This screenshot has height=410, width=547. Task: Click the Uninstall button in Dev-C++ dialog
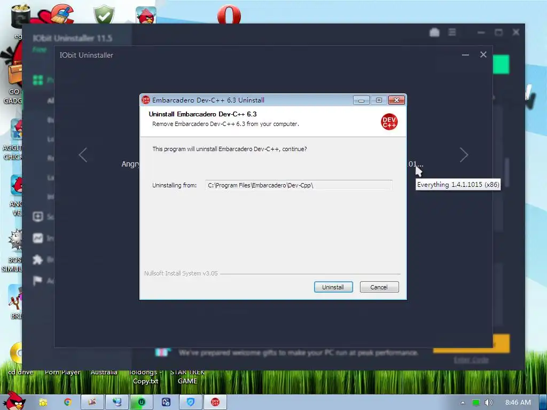point(333,287)
